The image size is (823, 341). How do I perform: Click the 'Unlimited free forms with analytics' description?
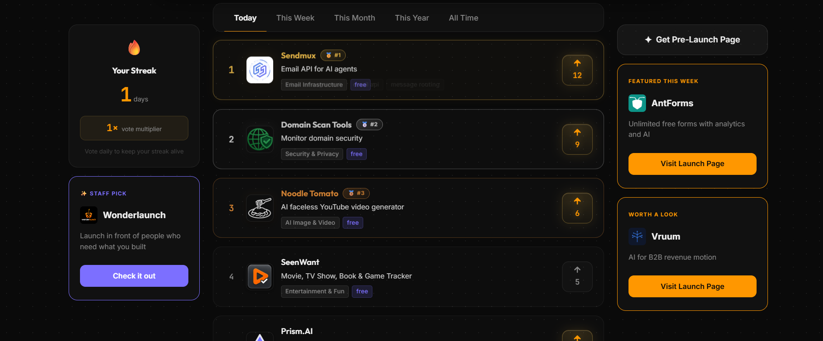[x=687, y=129]
